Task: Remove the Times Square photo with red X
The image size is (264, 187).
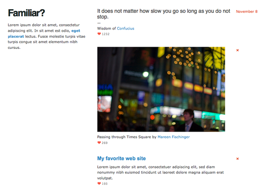Action: (238, 50)
